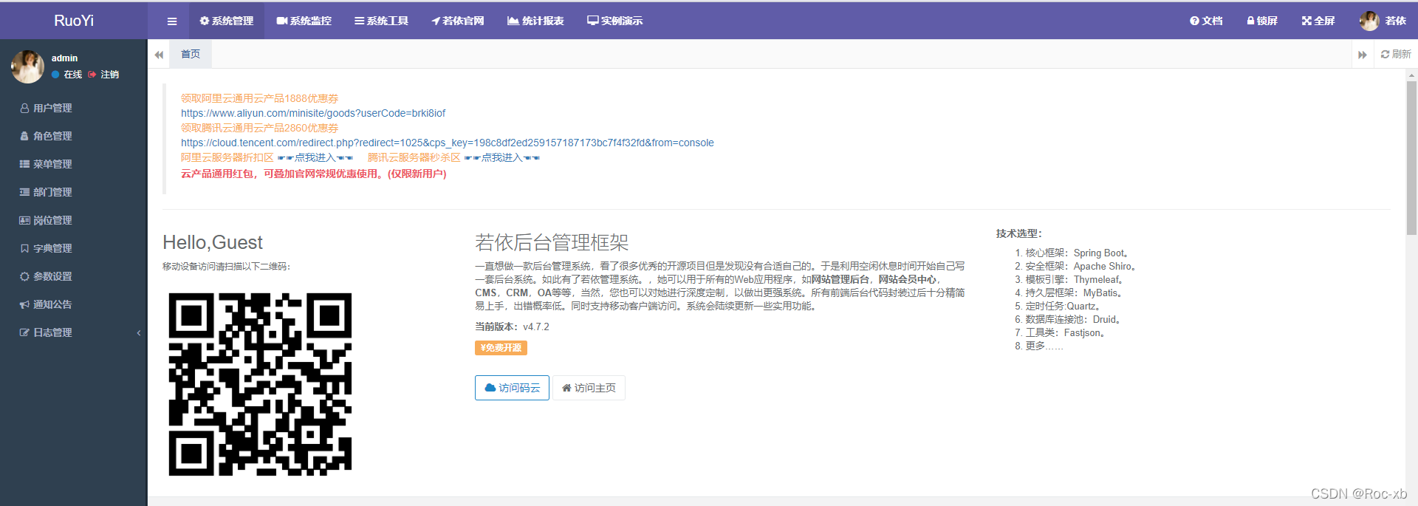
Task: Click scrollbar up arrow
Action: pyautogui.click(x=1411, y=75)
